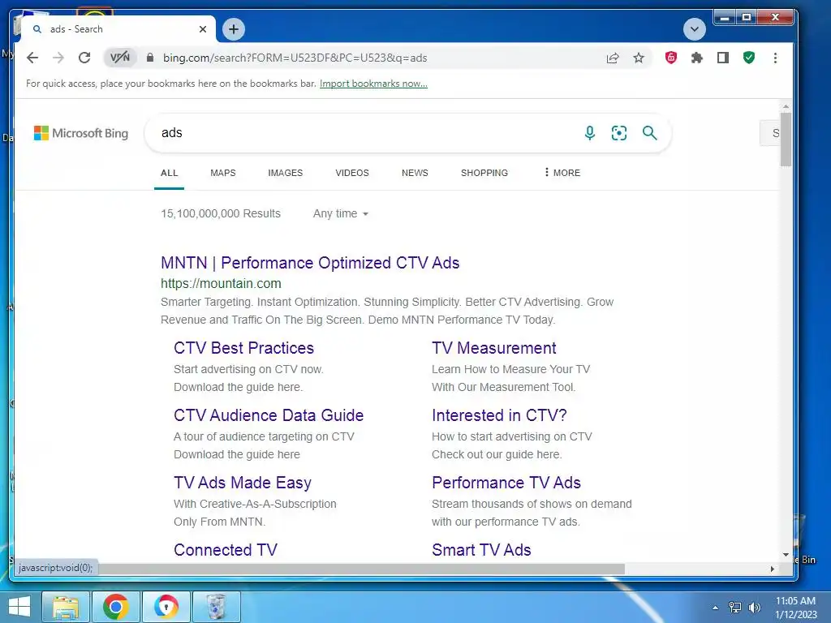Click 'Import bookmarks now...' link
This screenshot has height=623, width=831.
[373, 84]
